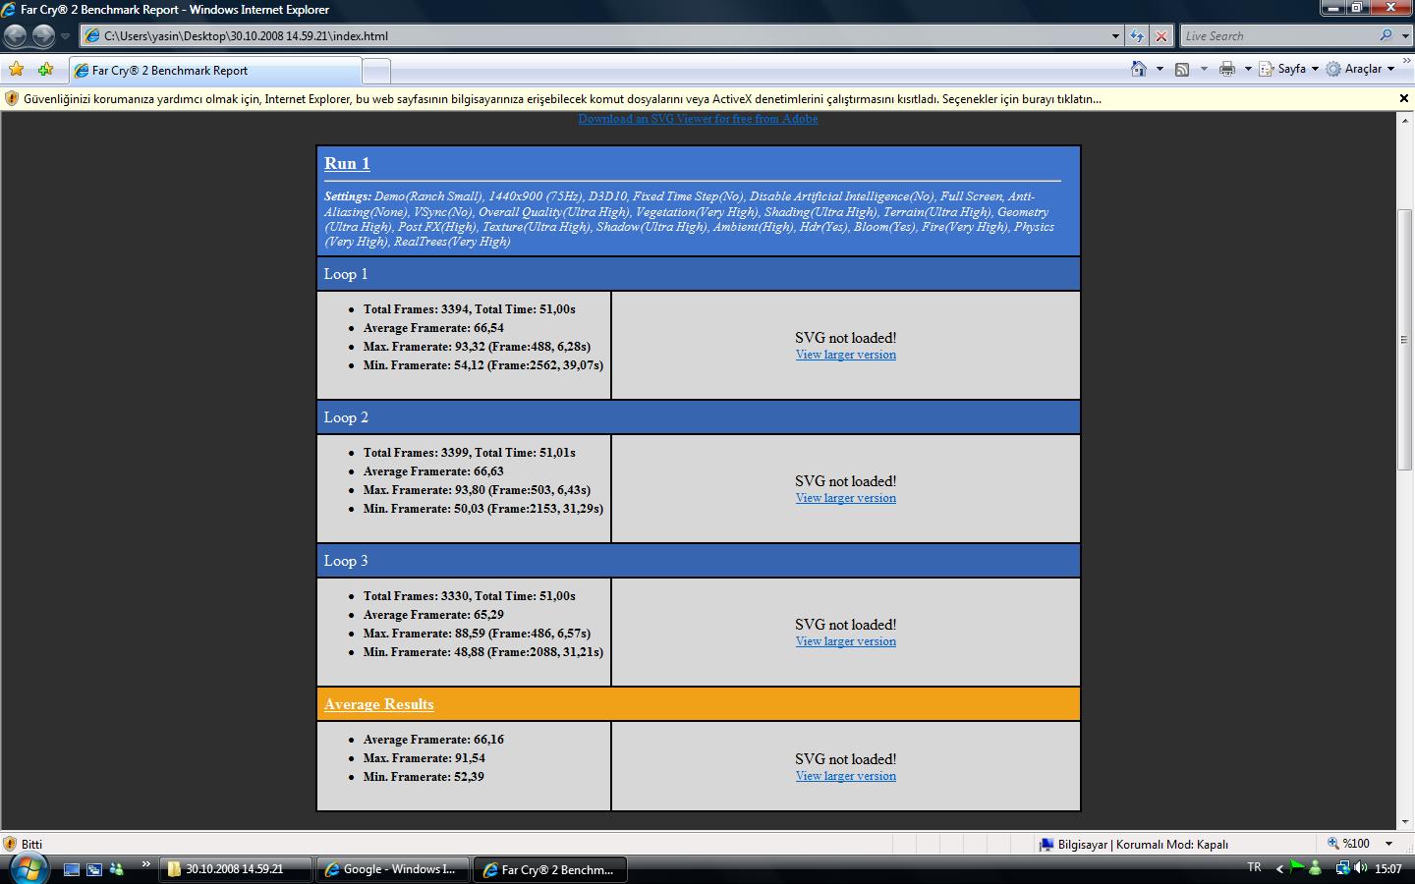1415x884 pixels.
Task: Expand the feeds dropdown arrow
Action: [1204, 69]
